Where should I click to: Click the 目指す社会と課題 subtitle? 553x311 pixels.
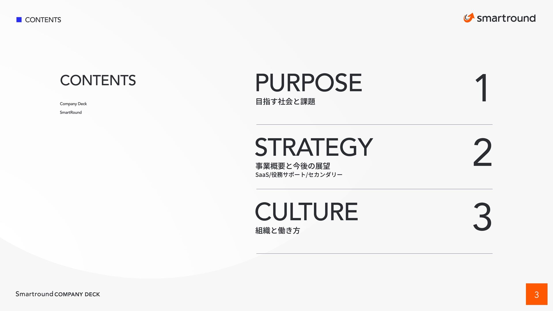[285, 101]
